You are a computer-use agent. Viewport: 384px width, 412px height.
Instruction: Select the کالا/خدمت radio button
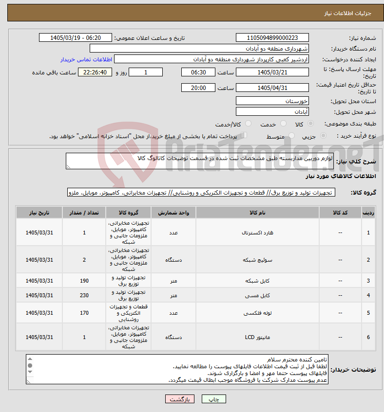[248, 124]
